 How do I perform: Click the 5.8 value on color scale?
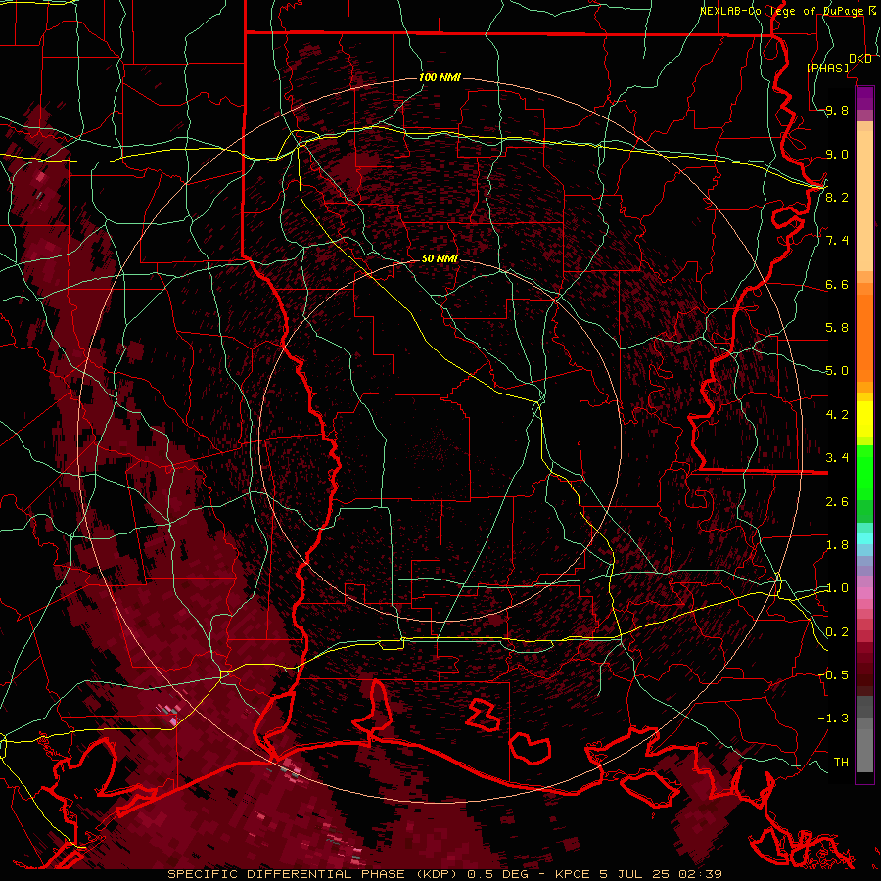tap(837, 328)
